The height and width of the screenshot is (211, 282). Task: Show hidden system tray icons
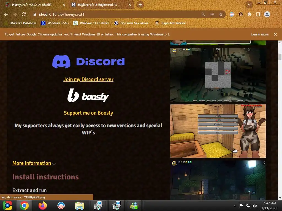(235, 206)
